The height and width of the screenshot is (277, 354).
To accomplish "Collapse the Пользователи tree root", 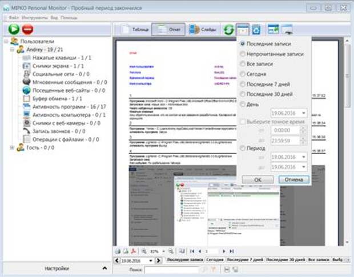I will click(x=6, y=41).
